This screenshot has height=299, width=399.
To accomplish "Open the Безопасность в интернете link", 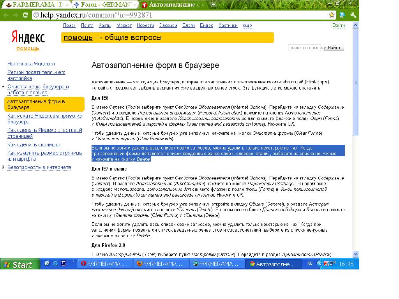I will click(x=39, y=167).
